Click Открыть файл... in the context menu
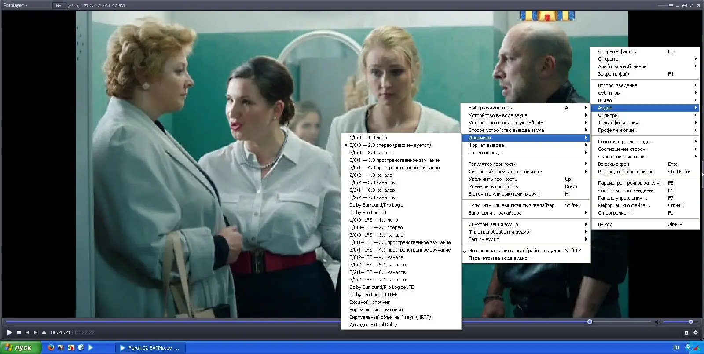704x354 pixels. [645, 51]
